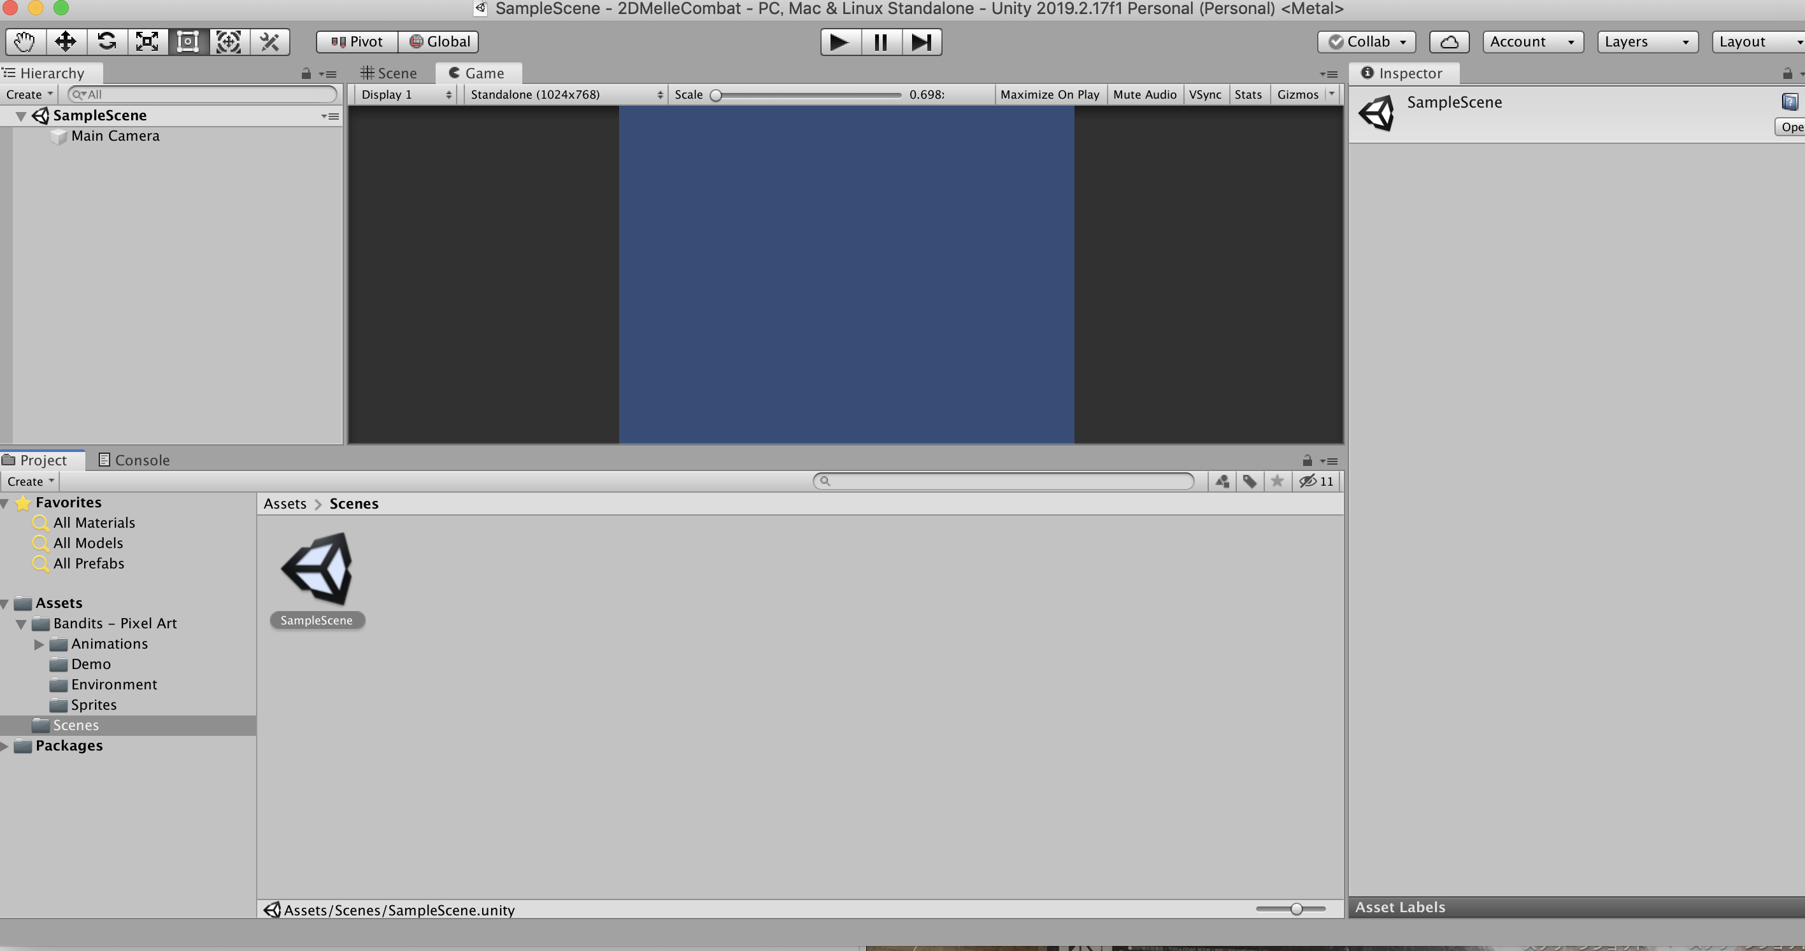The width and height of the screenshot is (1805, 951).
Task: Click the Play button
Action: click(839, 42)
